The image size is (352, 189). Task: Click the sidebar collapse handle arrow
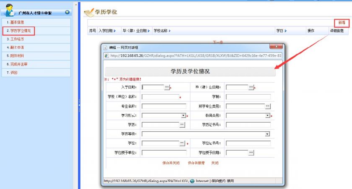click(79, 105)
